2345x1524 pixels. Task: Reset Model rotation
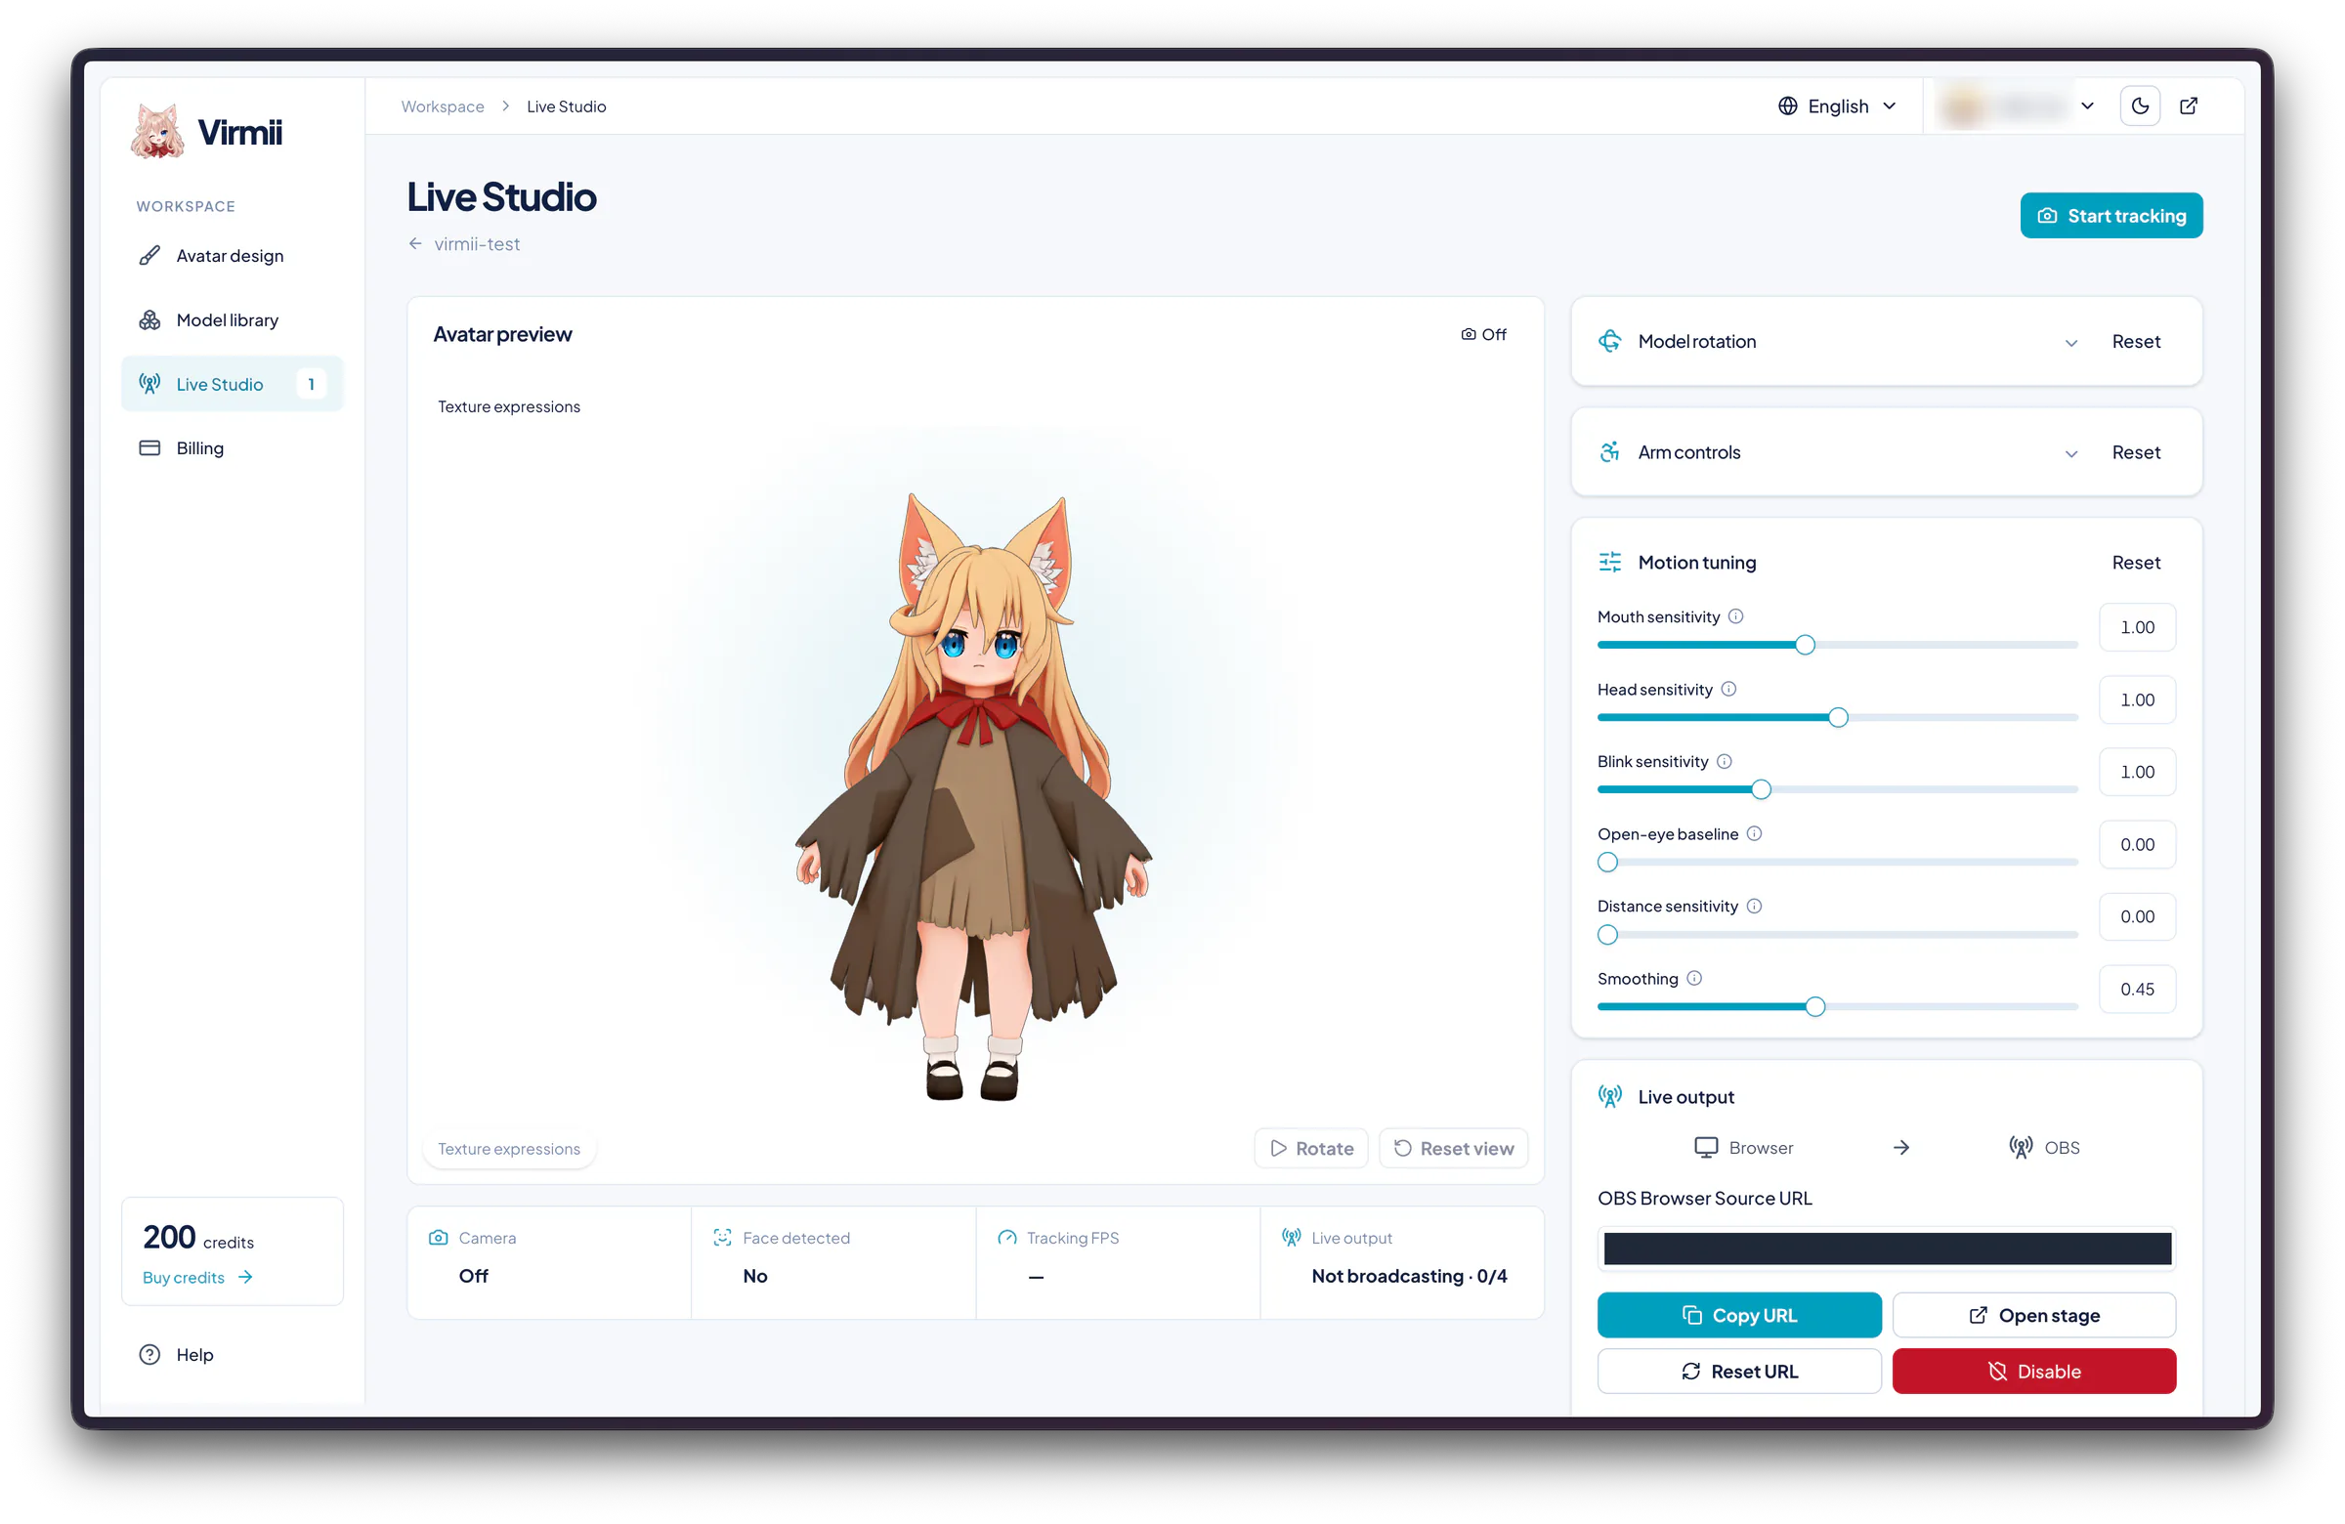tap(2135, 342)
